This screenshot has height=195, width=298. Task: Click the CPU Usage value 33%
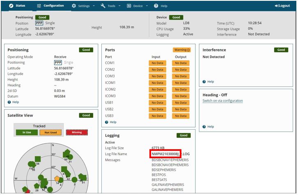(186, 29)
